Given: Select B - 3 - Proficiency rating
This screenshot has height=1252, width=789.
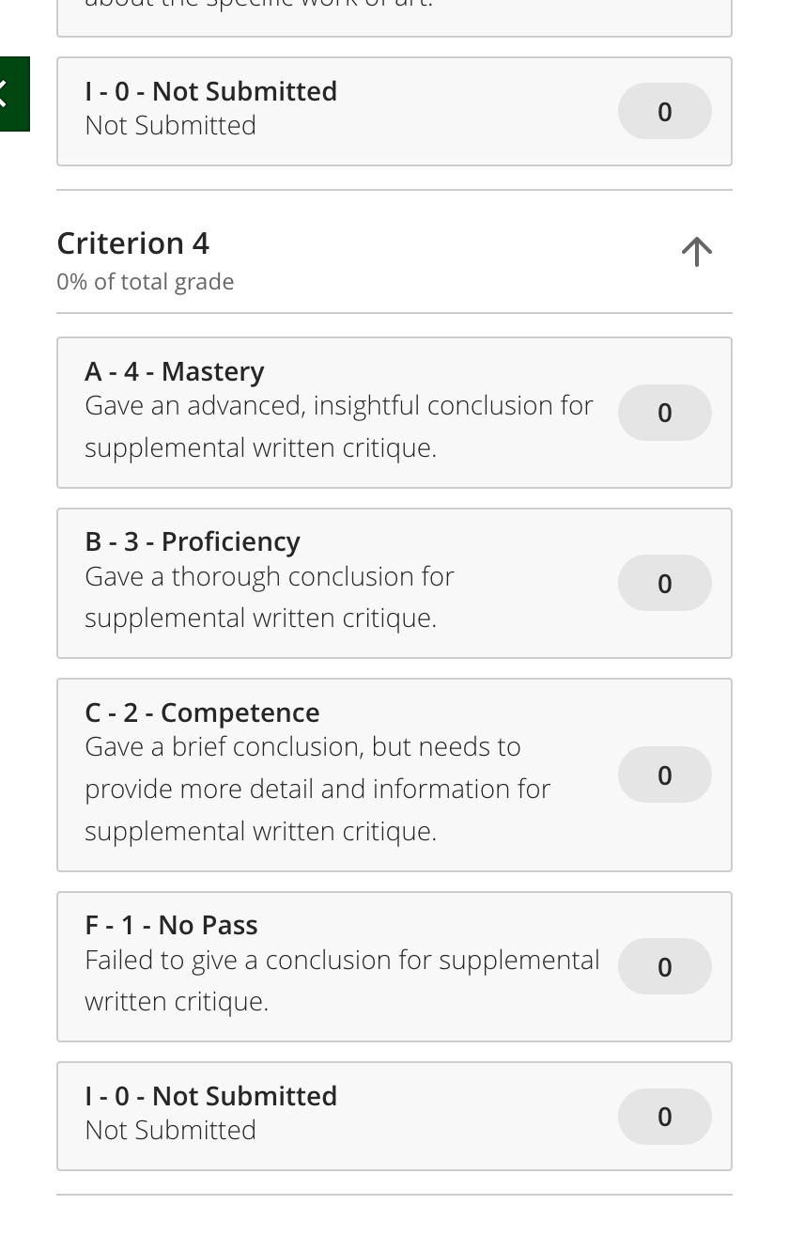Looking at the screenshot, I should coord(394,583).
